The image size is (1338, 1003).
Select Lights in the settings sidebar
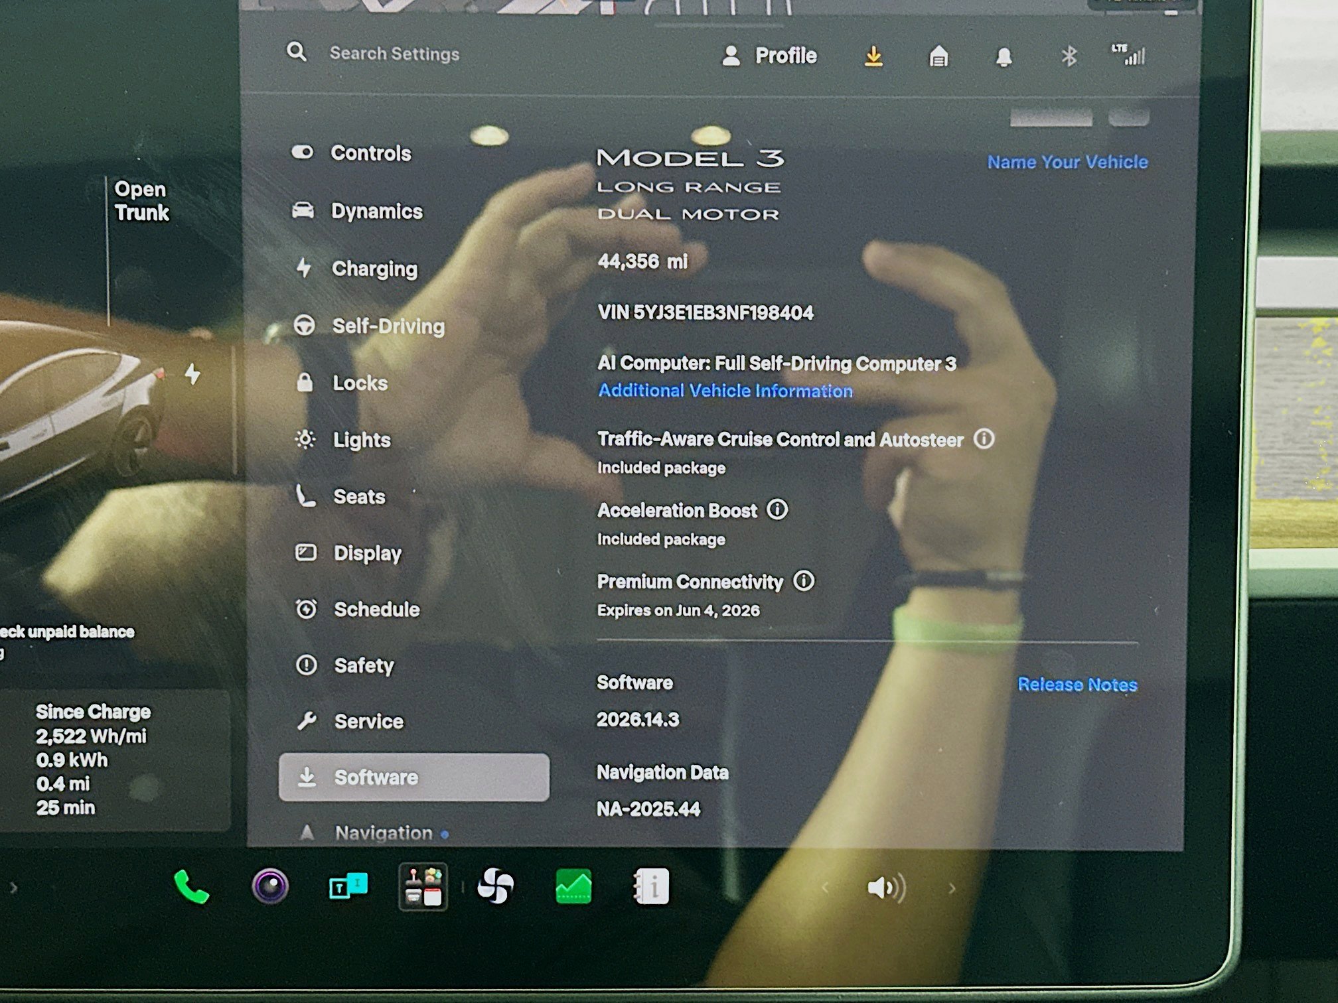pyautogui.click(x=342, y=440)
